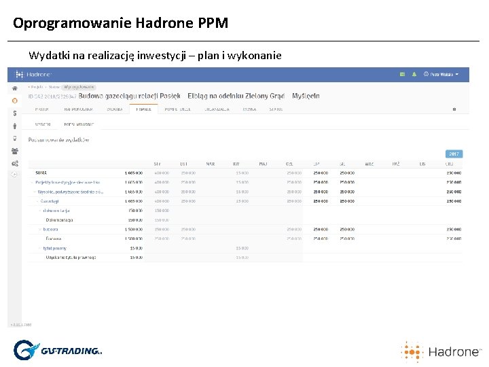Image resolution: width=489 pixels, height=367 pixels.
Task: Collapse the tytuł prawny group row
Action: [x=39, y=249]
